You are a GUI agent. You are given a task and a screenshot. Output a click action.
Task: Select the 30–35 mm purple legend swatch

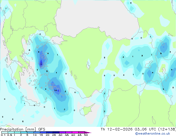(62, 132)
